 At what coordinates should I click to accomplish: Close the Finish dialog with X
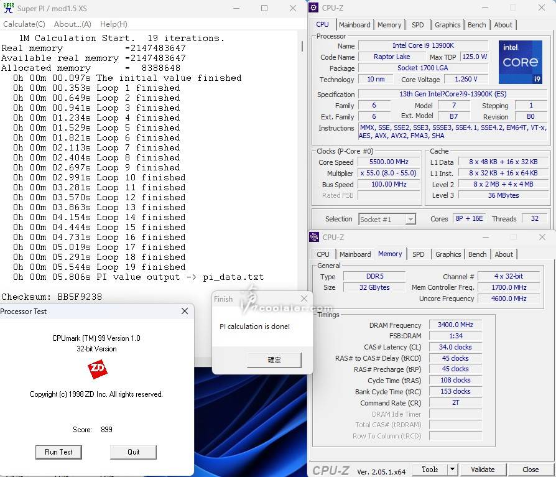(x=304, y=299)
